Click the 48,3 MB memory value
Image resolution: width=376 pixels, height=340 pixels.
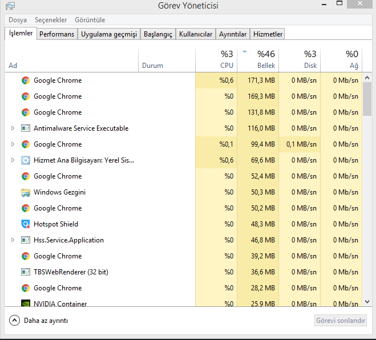263,224
